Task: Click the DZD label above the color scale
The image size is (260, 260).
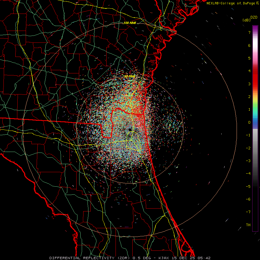Action: pyautogui.click(x=254, y=17)
